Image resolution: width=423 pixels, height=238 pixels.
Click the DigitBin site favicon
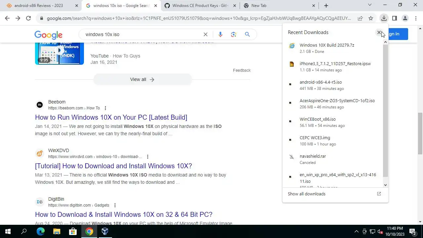tap(40, 202)
